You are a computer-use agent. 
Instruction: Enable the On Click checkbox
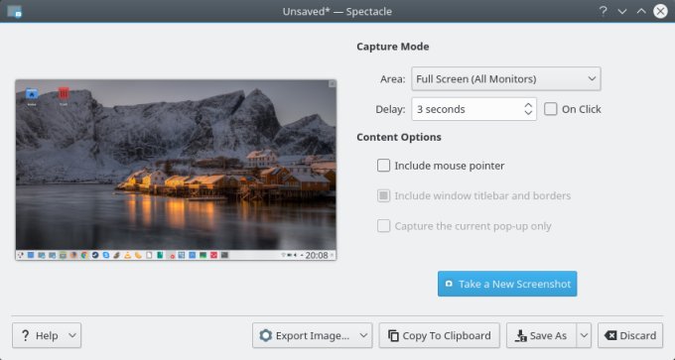tap(551, 109)
